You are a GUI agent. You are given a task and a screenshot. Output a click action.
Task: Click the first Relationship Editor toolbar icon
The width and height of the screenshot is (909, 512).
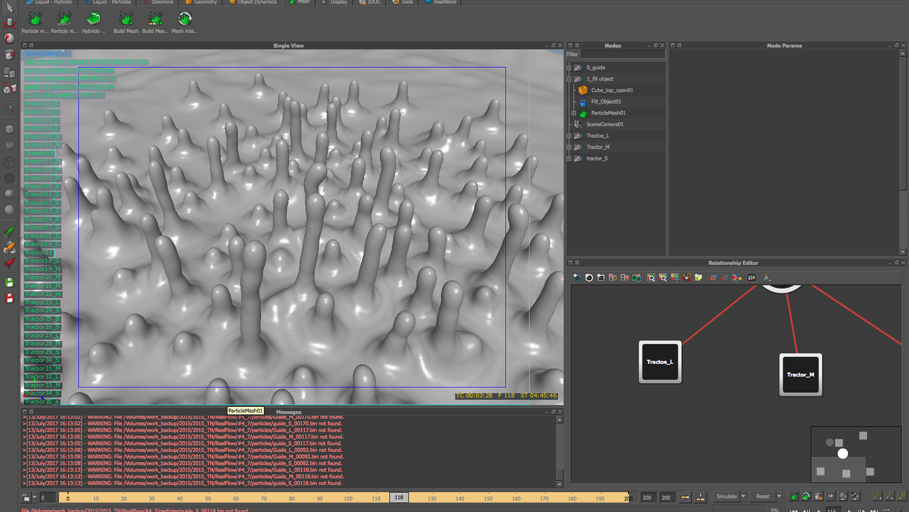pyautogui.click(x=577, y=278)
